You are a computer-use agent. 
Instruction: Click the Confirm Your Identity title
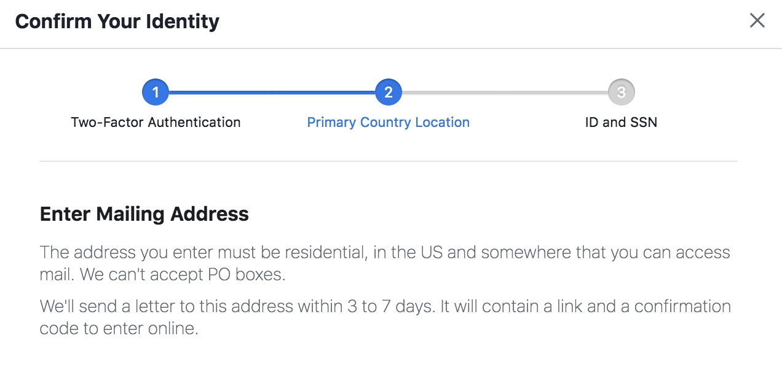tap(117, 21)
